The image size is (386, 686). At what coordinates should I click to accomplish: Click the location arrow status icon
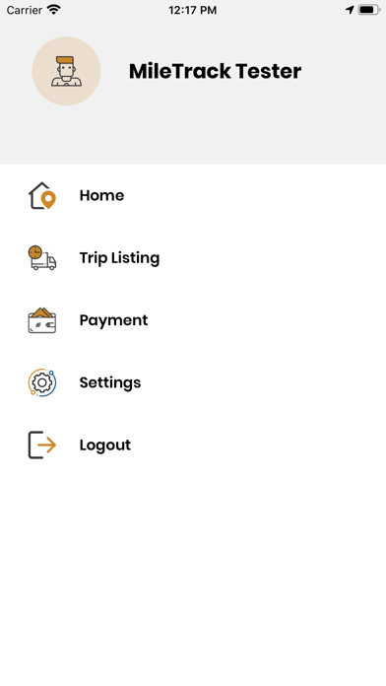click(350, 10)
